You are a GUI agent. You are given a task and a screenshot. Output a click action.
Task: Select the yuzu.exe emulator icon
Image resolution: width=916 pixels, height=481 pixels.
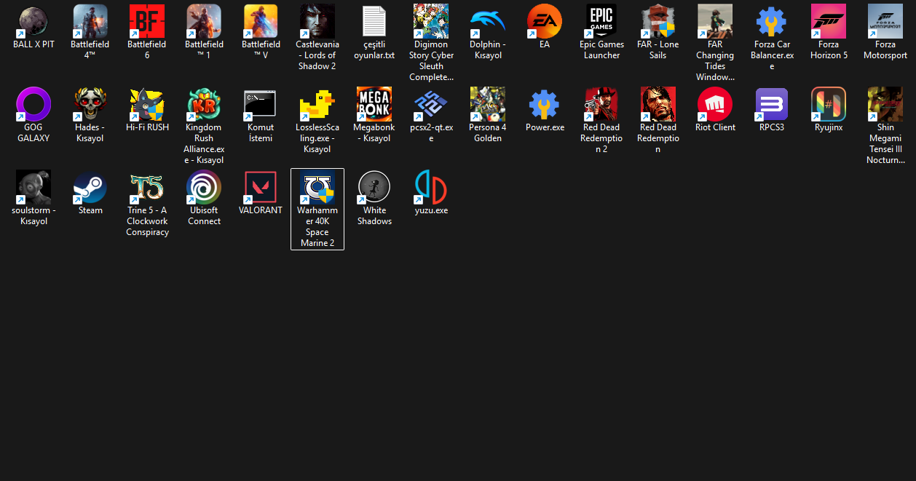click(431, 188)
